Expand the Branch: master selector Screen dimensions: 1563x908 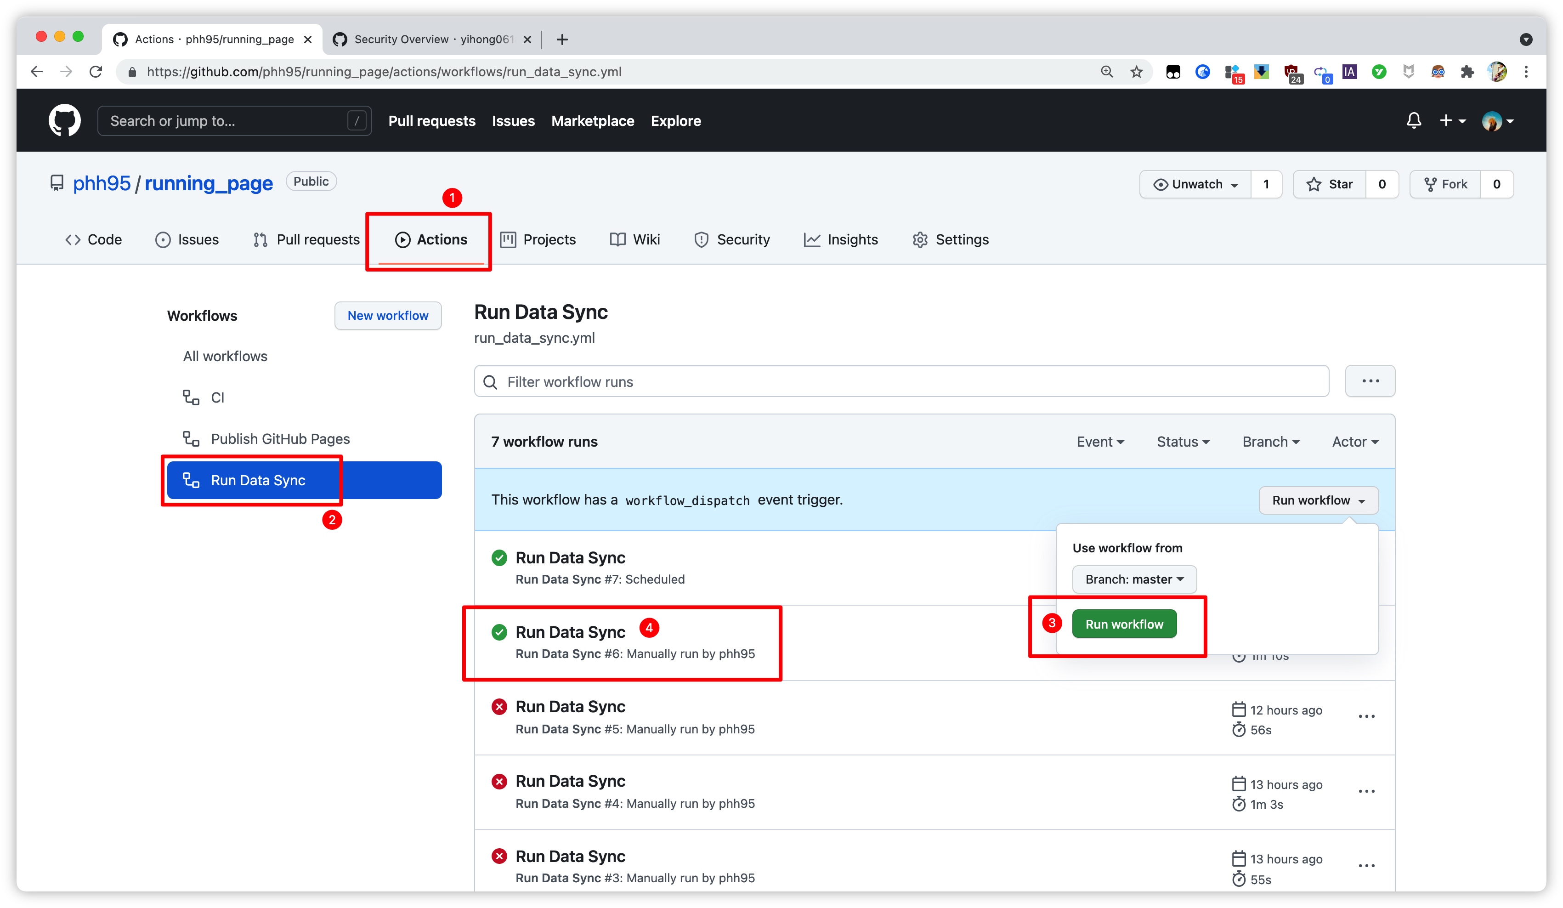coord(1134,579)
